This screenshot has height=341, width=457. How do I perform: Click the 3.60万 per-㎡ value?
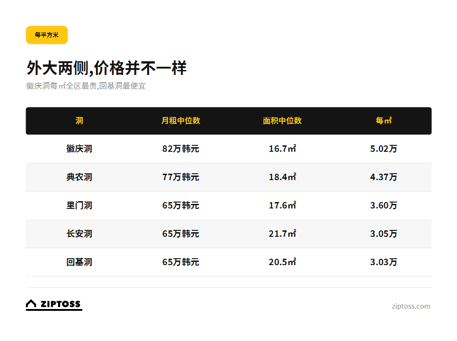tap(383, 206)
